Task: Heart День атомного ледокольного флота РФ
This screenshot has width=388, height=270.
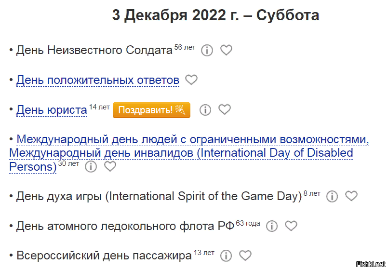Action: point(291,226)
